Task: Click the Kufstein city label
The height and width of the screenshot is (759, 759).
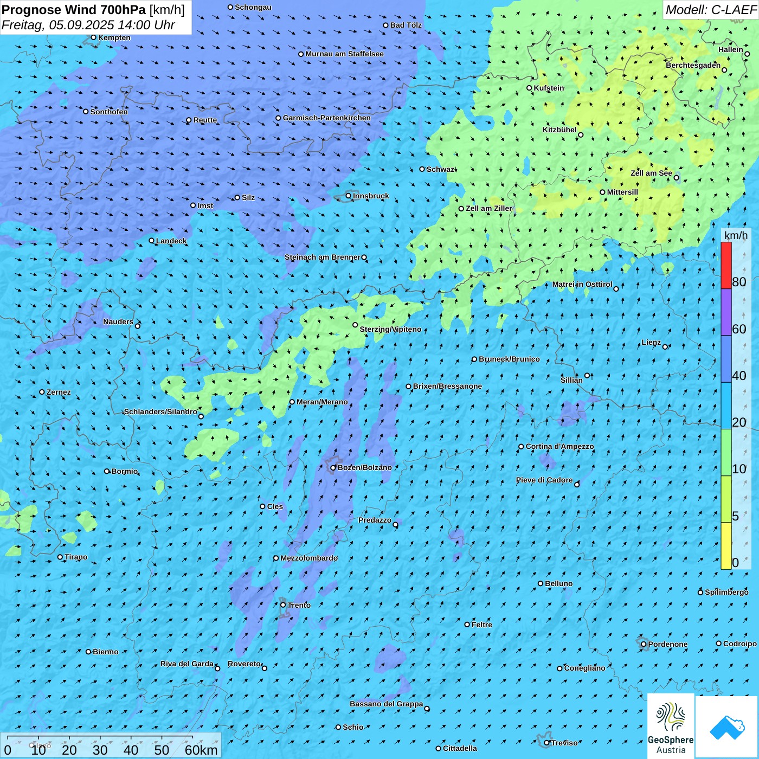Action: (549, 88)
